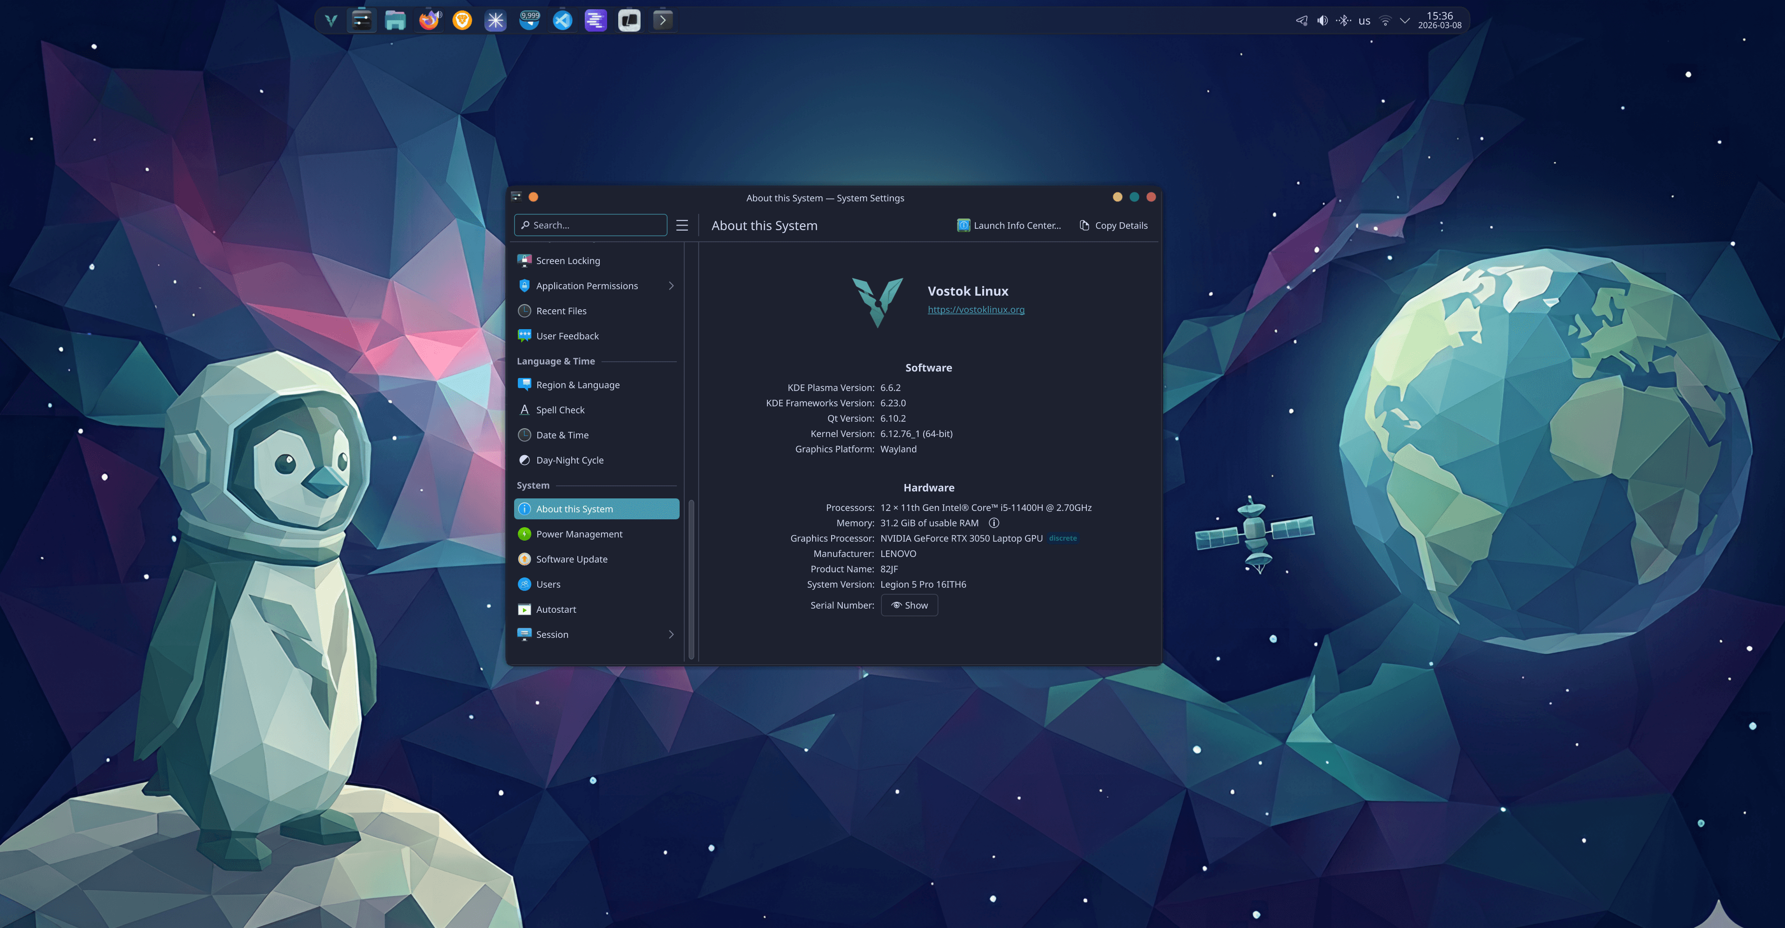Open Day-Night Cycle settings

569,459
